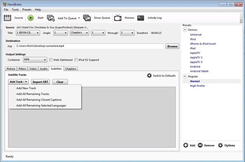
Task: Open the Help menu
Action: [38, 10]
